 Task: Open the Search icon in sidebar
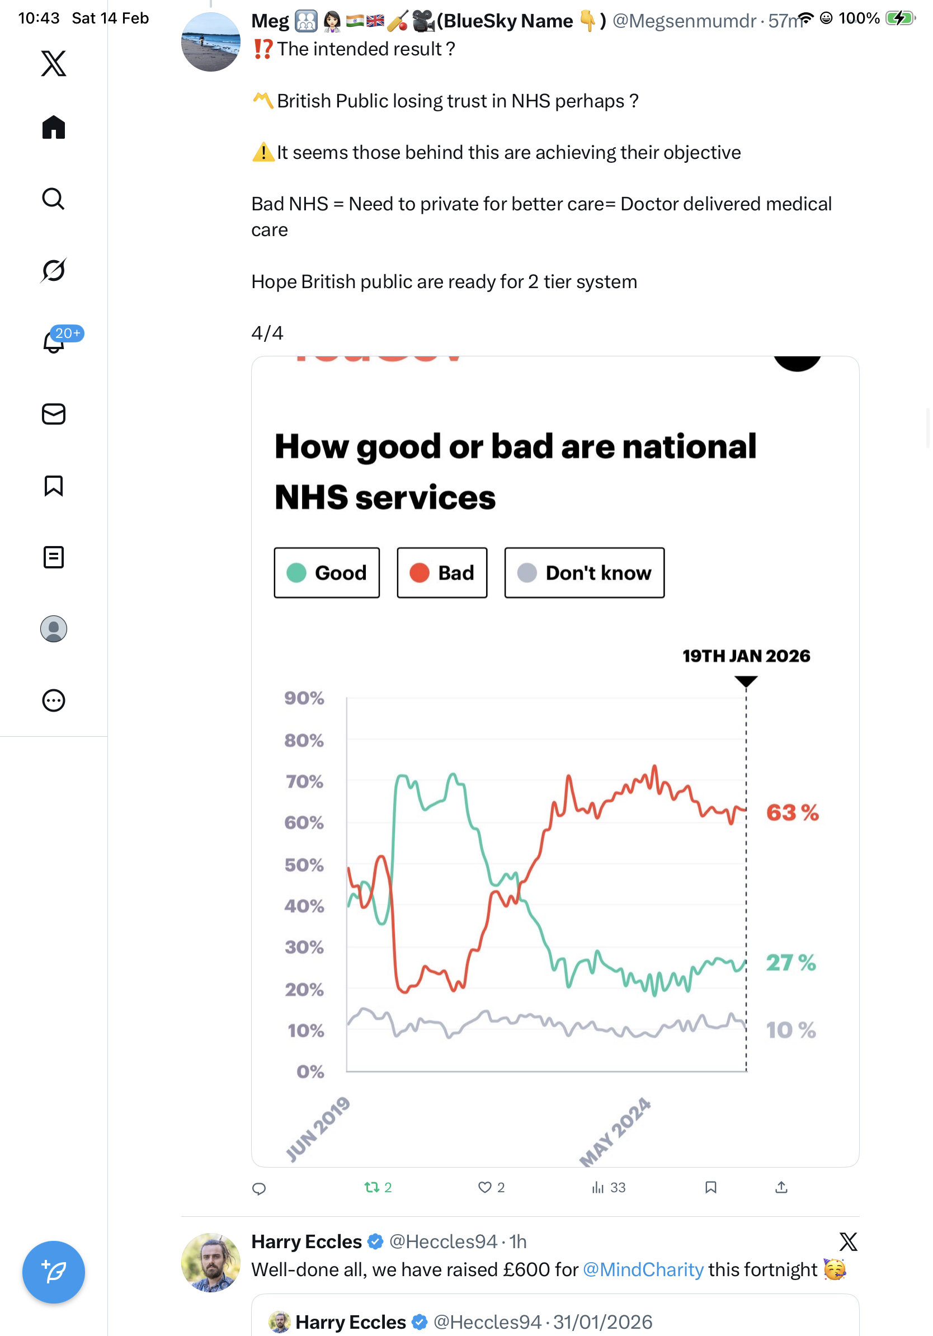[54, 199]
